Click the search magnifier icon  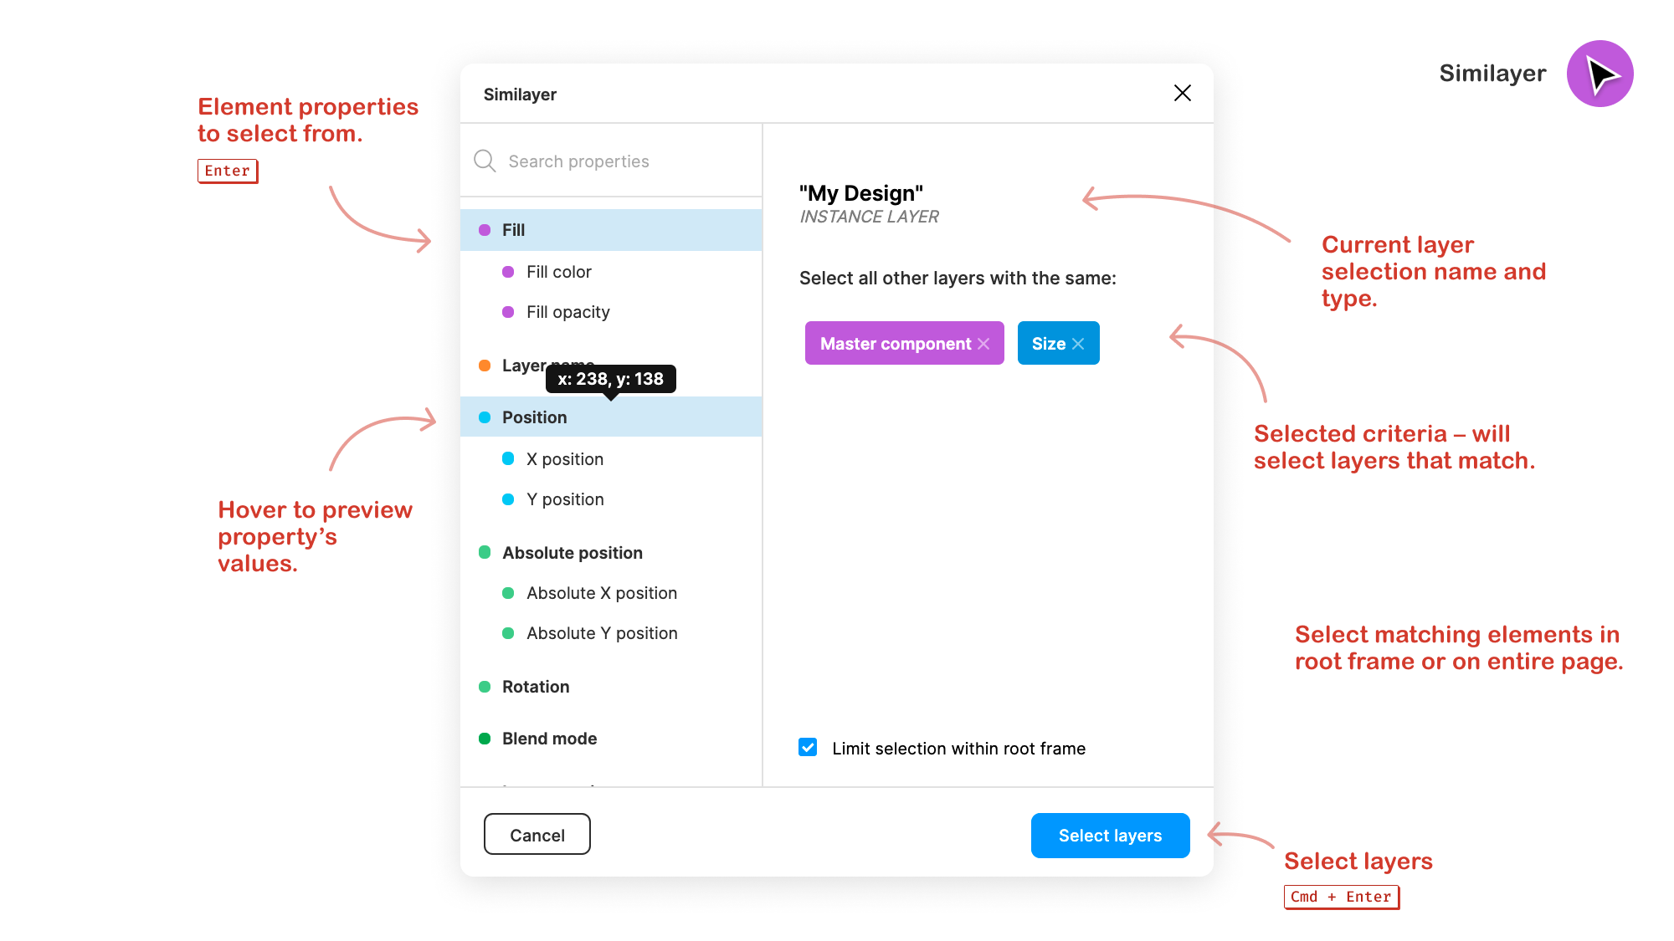point(485,161)
